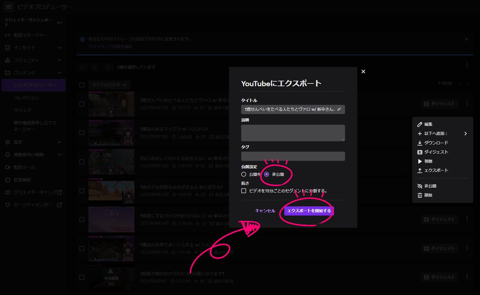Go to previous page of videos
The height and width of the screenshot is (295, 480).
pos(459,83)
